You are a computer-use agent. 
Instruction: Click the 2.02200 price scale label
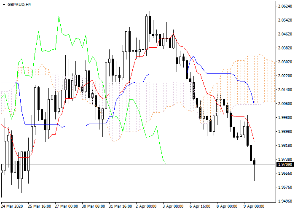285,76
